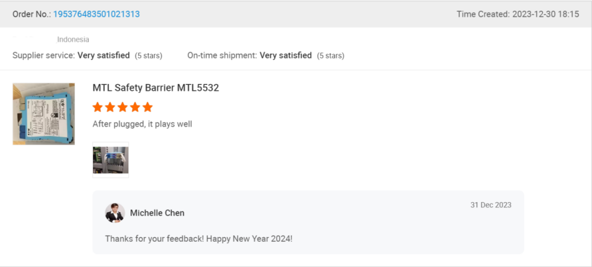Click the Michelle Chen name

point(157,213)
